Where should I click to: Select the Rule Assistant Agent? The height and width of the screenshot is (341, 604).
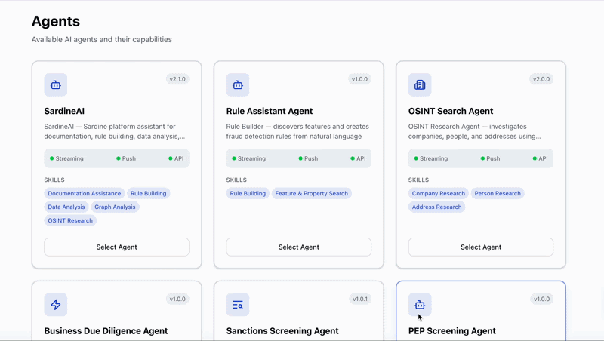299,247
